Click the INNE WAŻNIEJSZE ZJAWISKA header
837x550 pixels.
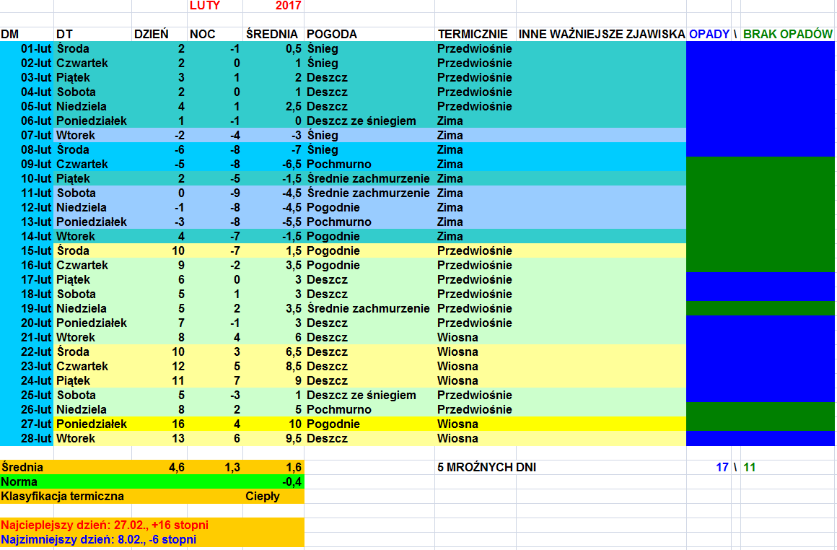(x=601, y=34)
